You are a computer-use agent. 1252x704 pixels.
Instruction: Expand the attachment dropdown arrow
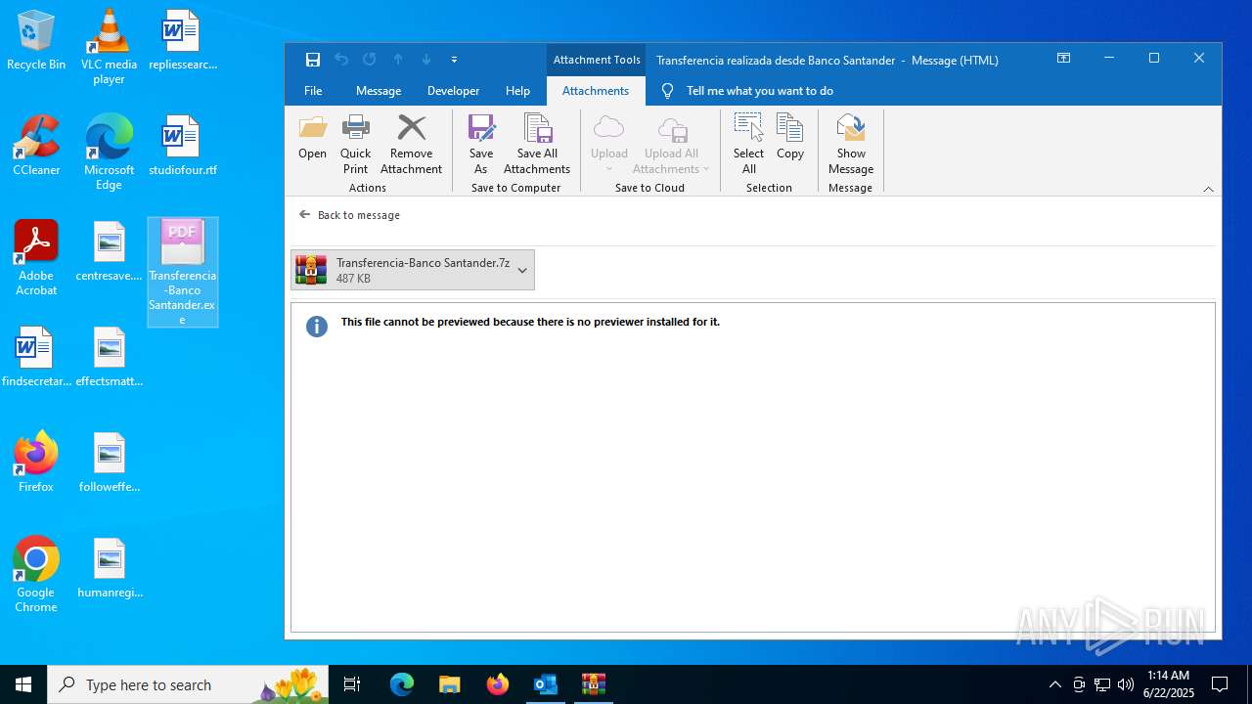[x=522, y=270]
